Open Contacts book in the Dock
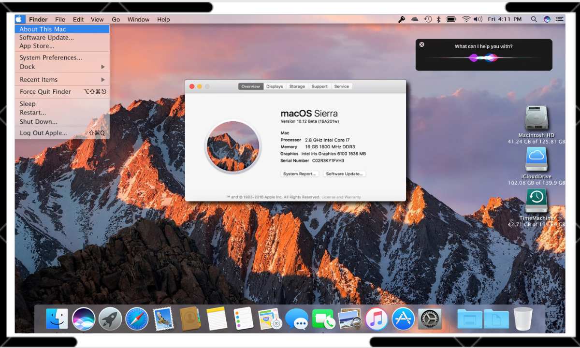 coord(190,319)
